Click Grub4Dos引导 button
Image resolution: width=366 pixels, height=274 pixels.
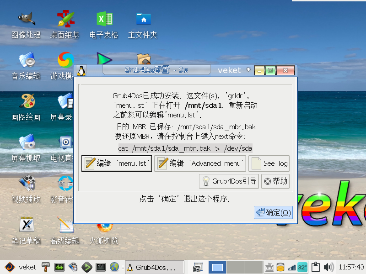coord(229,181)
